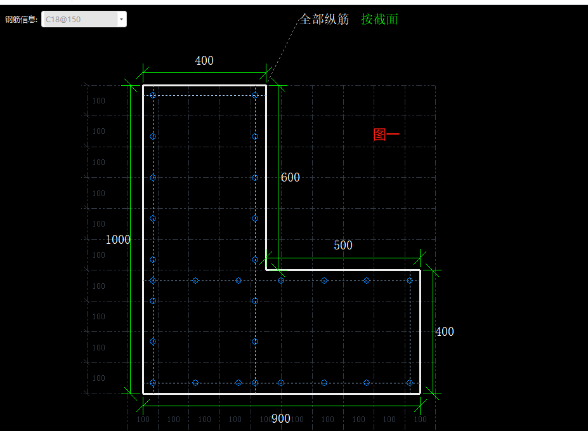Click the green 按截面 text
This screenshot has width=588, height=431.
pos(379,19)
